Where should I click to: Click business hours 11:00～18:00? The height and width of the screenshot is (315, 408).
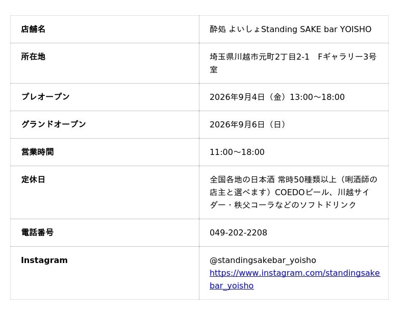(237, 152)
